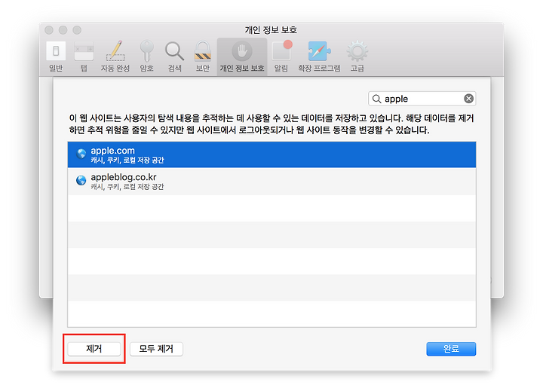
Task: Open the 암호 (Passwords) key icon
Action: 147,51
